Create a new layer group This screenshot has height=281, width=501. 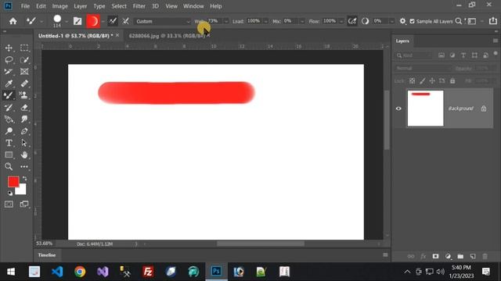coord(460,256)
